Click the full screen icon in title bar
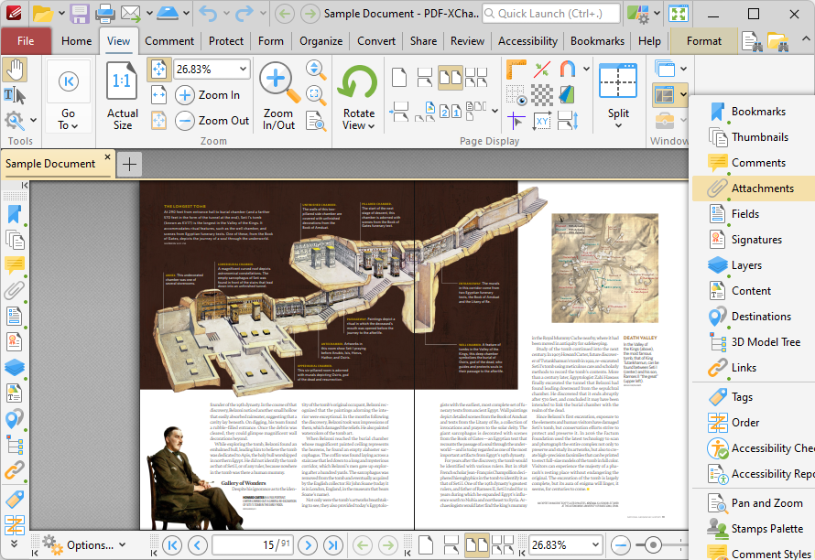Viewport: 815px width, 560px height. click(679, 14)
